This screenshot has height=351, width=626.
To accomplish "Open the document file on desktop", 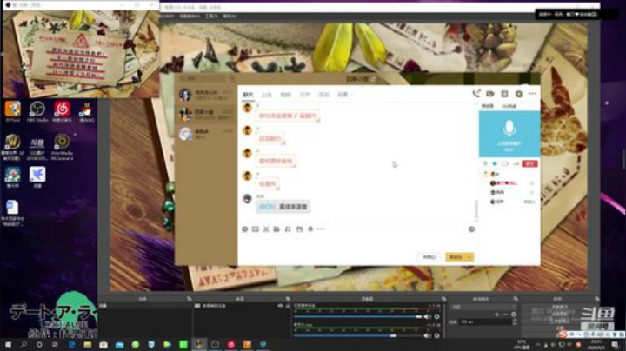I will (x=12, y=213).
